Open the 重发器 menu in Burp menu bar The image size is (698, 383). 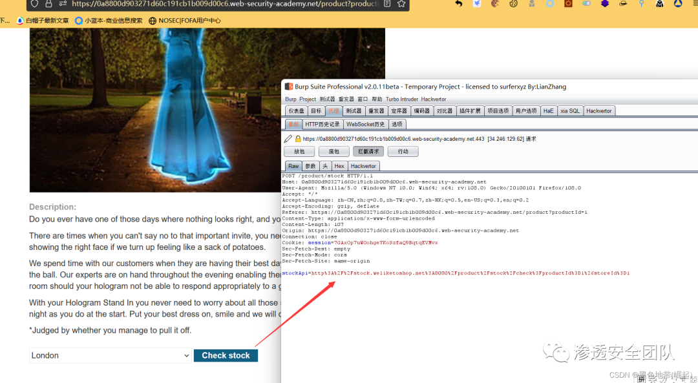coord(346,99)
